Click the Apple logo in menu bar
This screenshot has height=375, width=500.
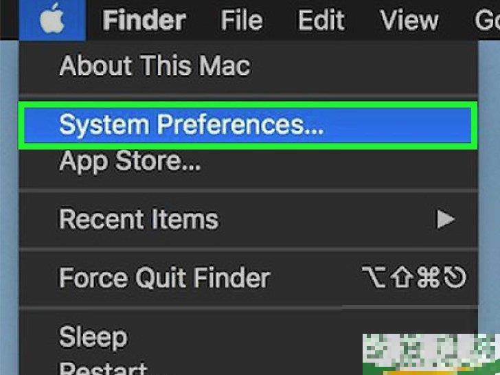(x=52, y=21)
